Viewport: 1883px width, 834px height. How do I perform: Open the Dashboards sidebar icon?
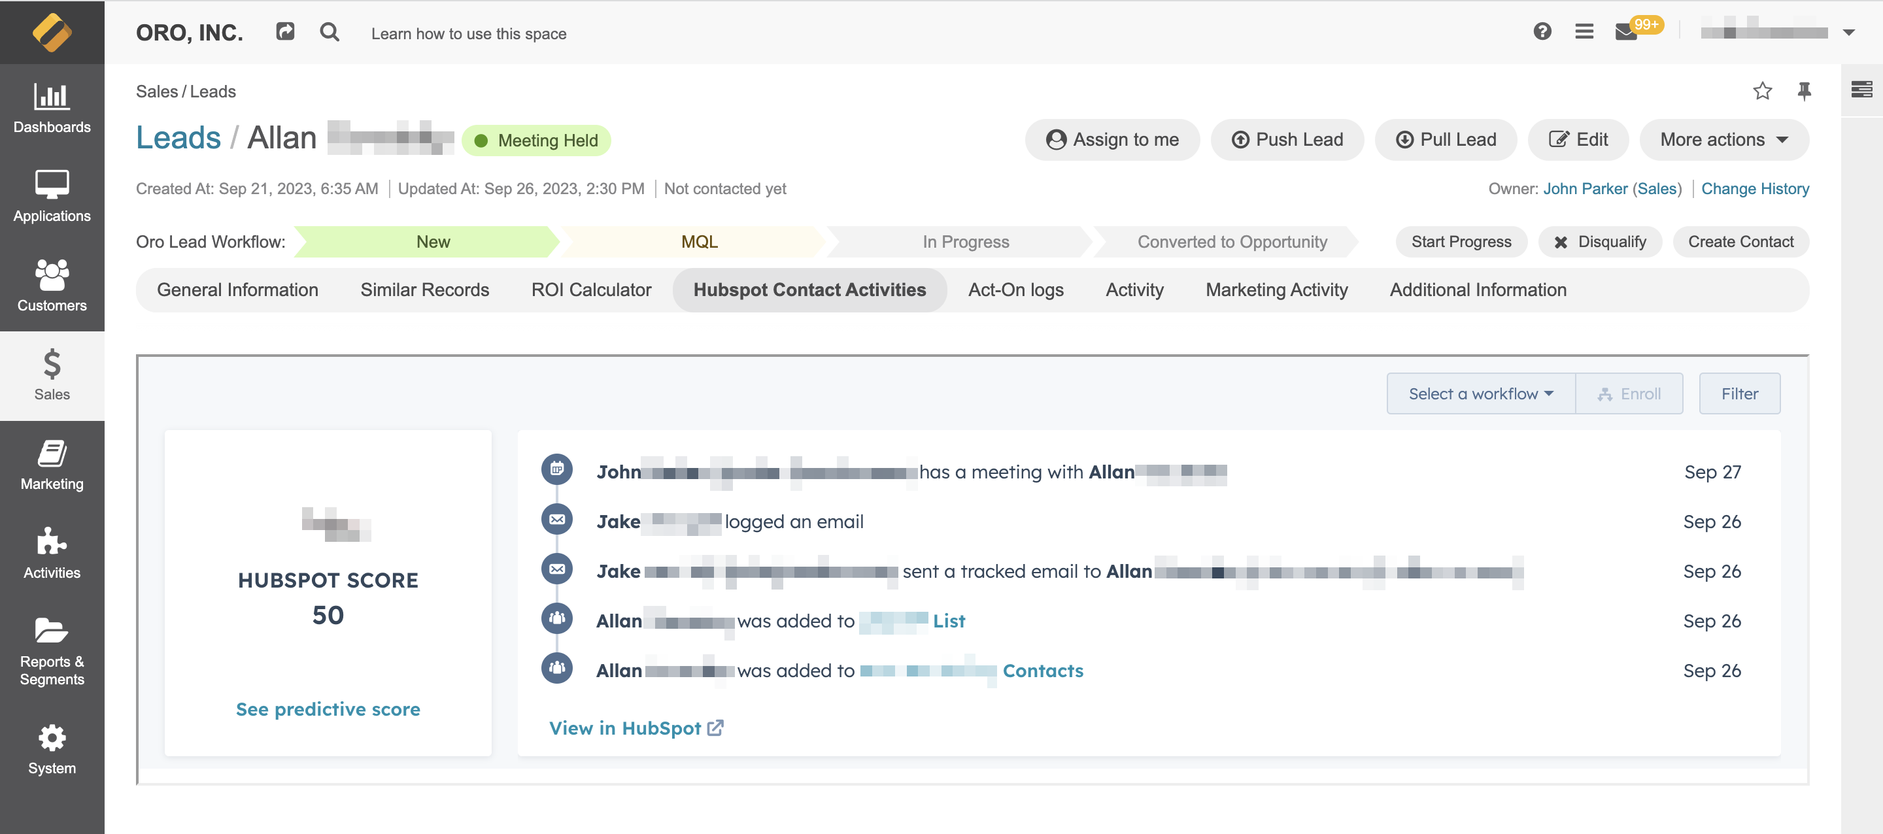52,107
